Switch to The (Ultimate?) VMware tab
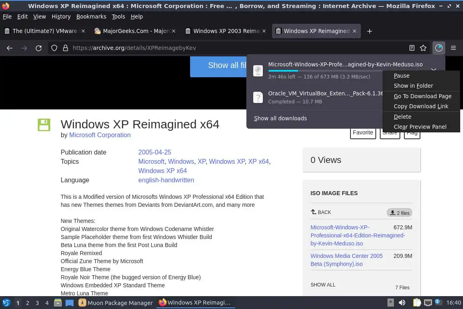Image resolution: width=463 pixels, height=309 pixels. (45, 31)
